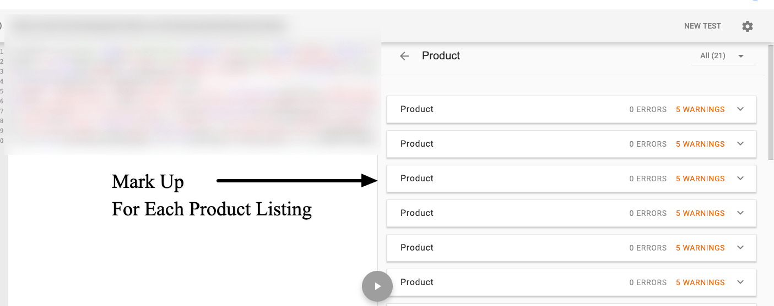Expand the first Product result chevron
The height and width of the screenshot is (306, 774).
[740, 109]
